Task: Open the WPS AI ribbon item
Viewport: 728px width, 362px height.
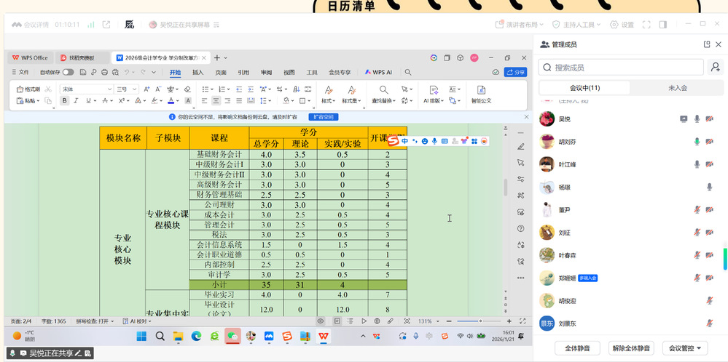Action: click(378, 72)
